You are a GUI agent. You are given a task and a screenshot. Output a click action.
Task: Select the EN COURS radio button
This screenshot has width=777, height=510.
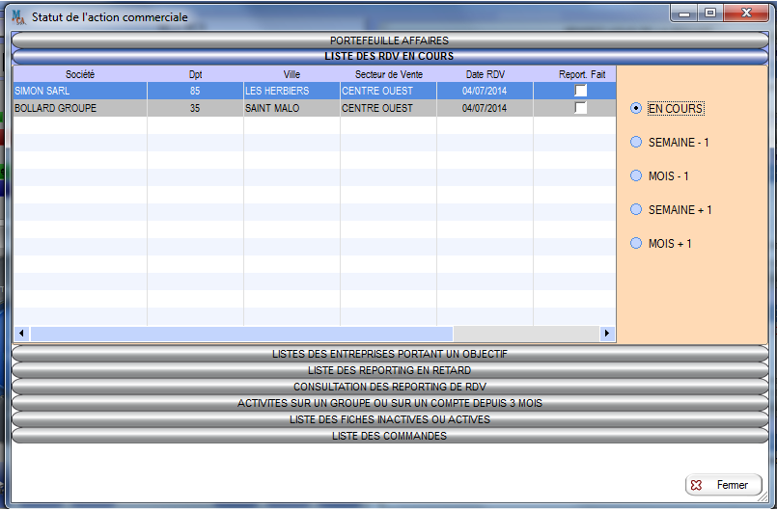click(x=635, y=109)
